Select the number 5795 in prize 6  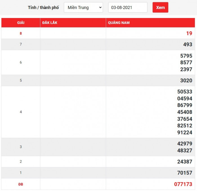point(186,56)
